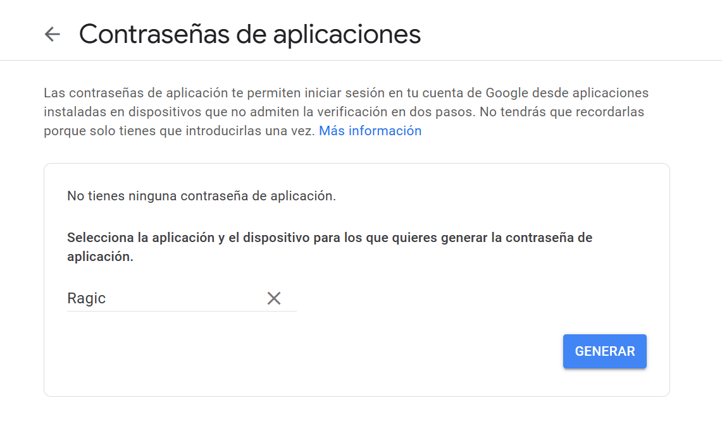The width and height of the screenshot is (722, 424).
Task: Clear the Ragic app name with X
Action: click(273, 298)
